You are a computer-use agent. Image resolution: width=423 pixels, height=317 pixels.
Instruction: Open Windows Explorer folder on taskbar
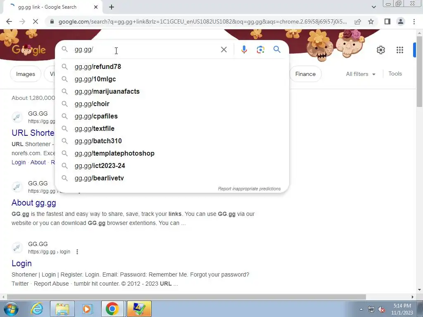62,309
